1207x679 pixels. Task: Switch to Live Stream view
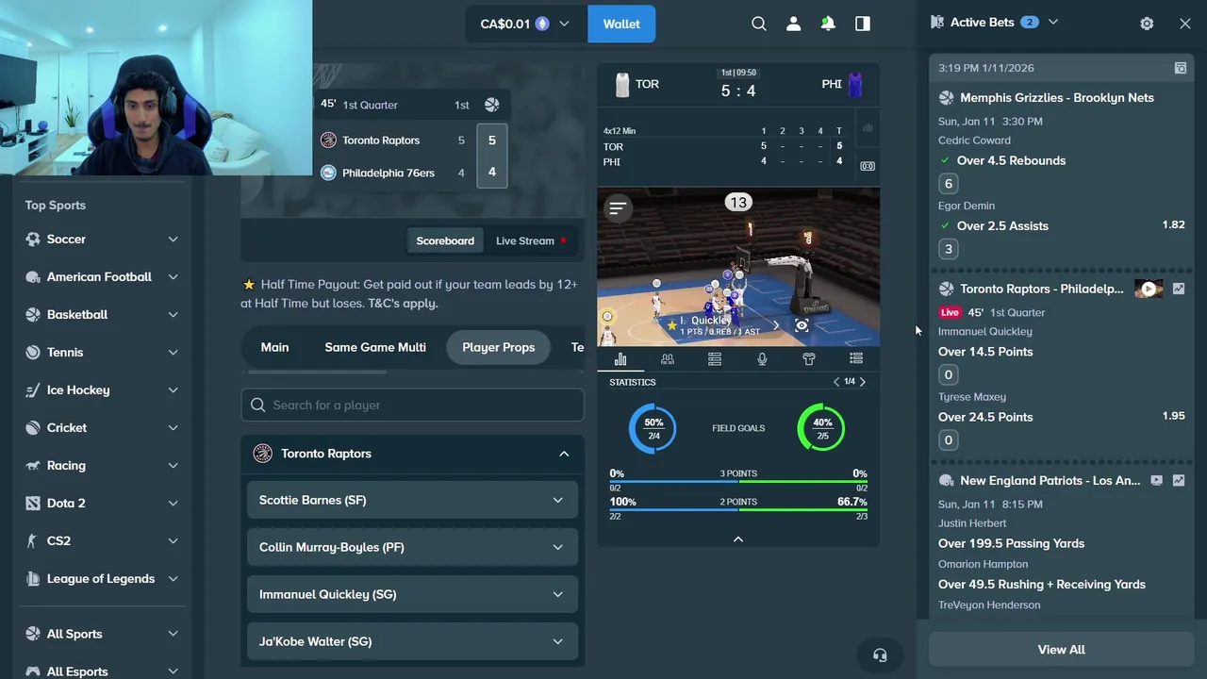[531, 240]
